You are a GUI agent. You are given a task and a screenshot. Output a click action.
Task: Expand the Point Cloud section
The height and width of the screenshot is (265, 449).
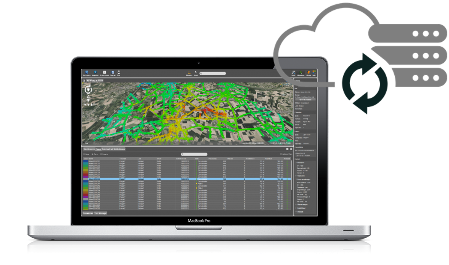[x=296, y=208]
